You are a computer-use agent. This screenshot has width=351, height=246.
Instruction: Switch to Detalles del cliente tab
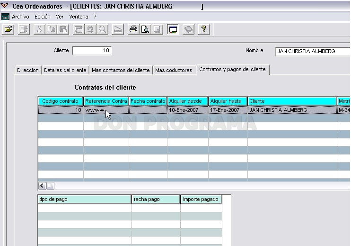[65, 70]
